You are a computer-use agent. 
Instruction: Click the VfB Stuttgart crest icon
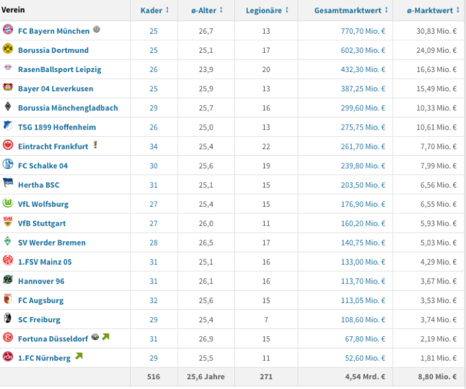8,221
